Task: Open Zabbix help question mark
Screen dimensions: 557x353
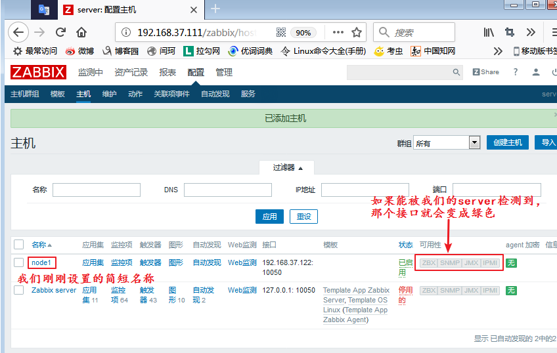Action: 516,72
